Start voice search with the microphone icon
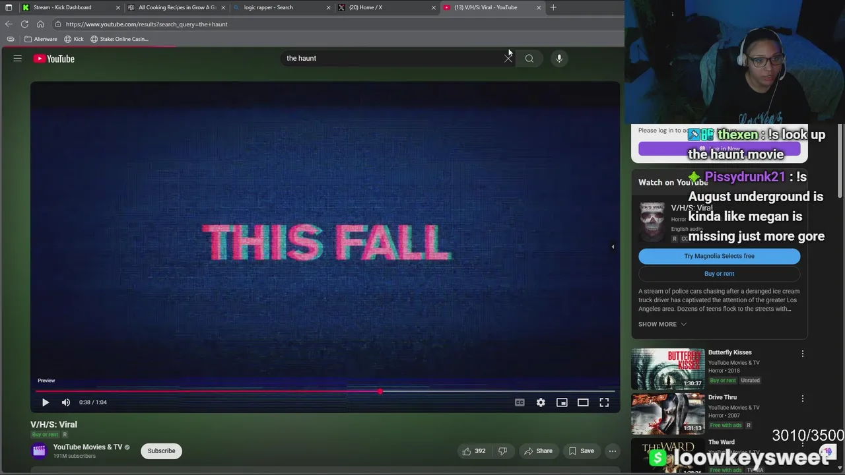 point(559,59)
